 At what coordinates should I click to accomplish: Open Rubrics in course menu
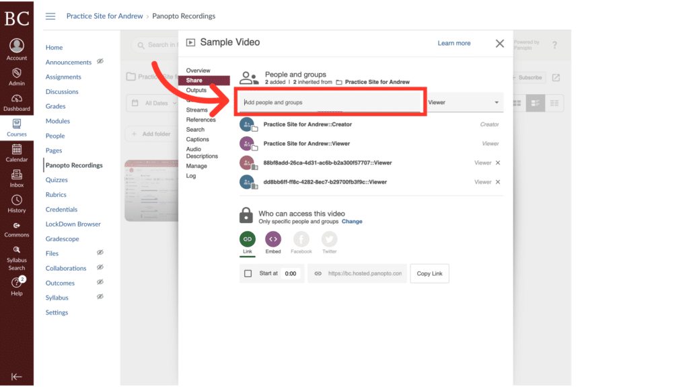tap(56, 195)
